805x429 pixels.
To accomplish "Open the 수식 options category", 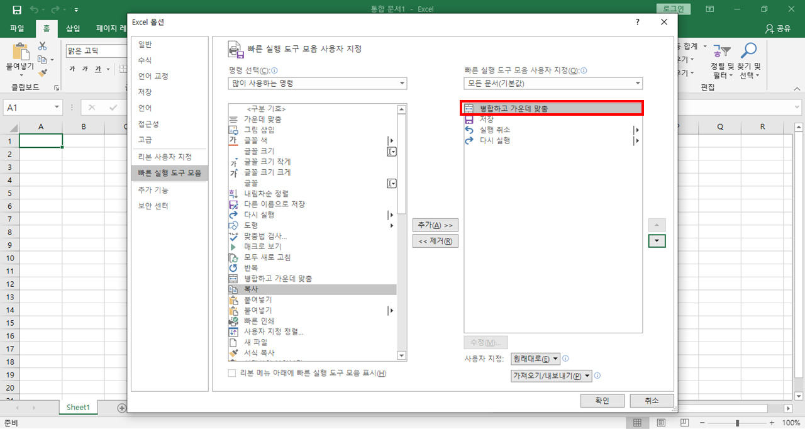I will click(169, 60).
